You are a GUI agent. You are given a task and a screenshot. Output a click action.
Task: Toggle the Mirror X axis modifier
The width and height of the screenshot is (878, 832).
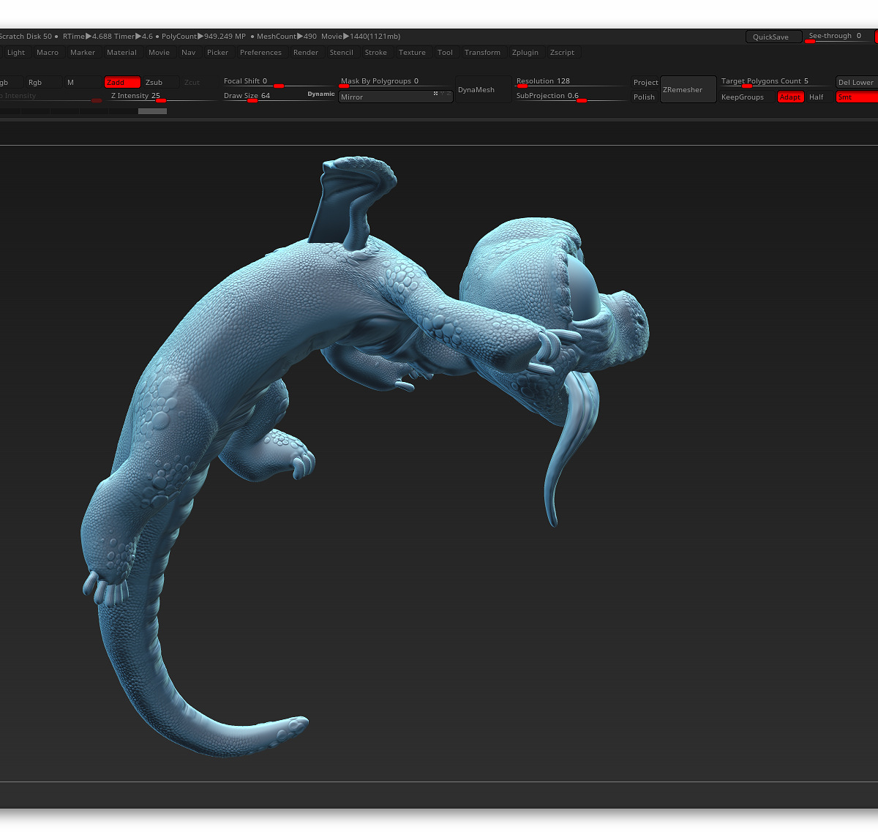(x=436, y=94)
